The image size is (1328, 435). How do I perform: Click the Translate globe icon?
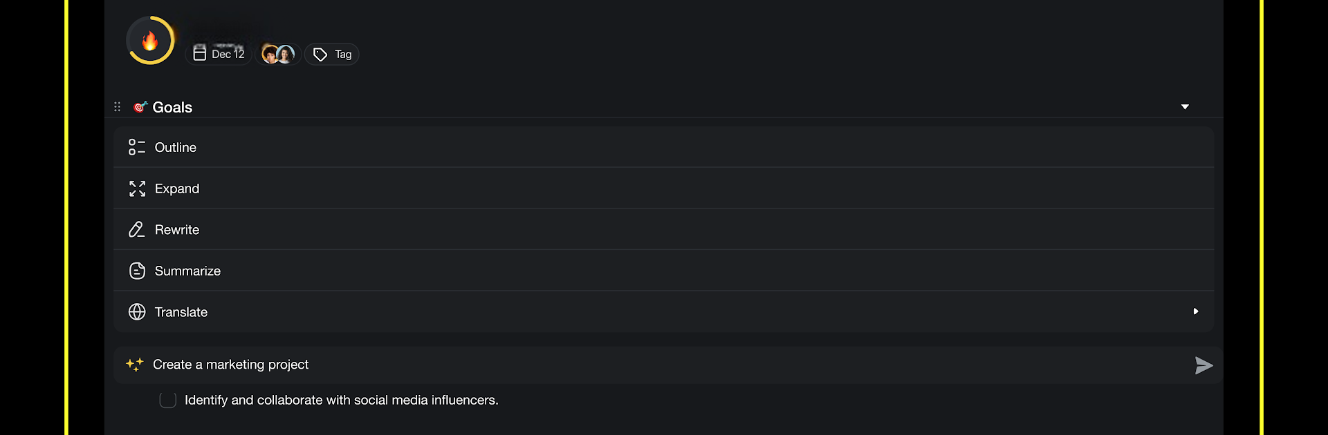point(137,312)
